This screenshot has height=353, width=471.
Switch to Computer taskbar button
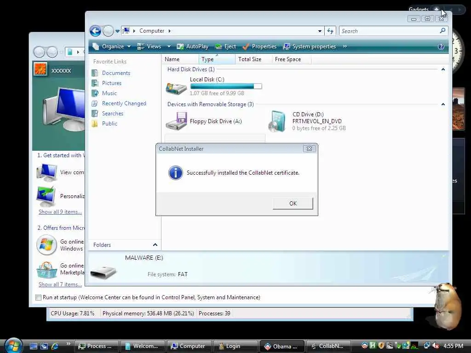[x=189, y=346]
